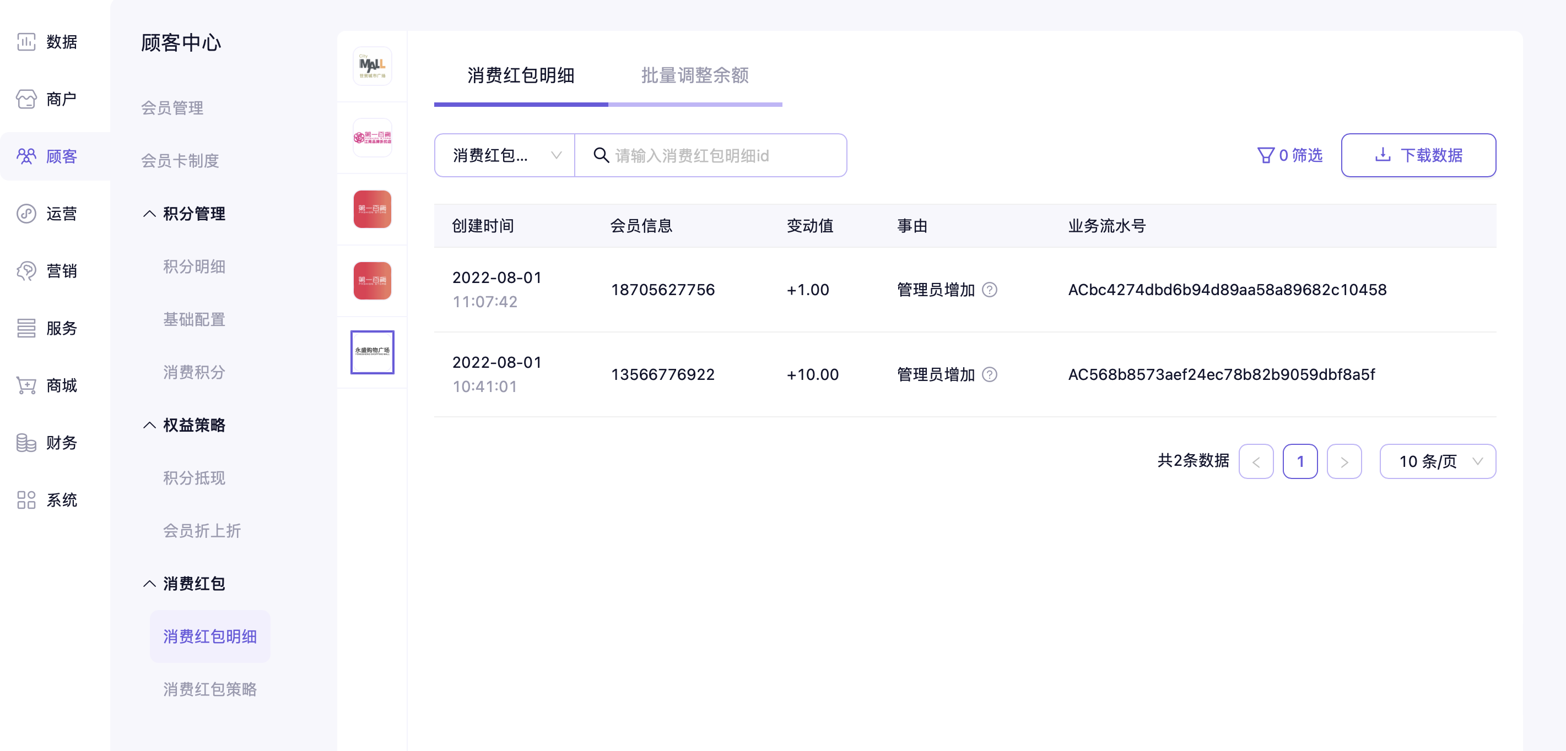Viewport: 1566px width, 751px height.
Task: Collapse the 积分管理 menu group
Action: [149, 214]
